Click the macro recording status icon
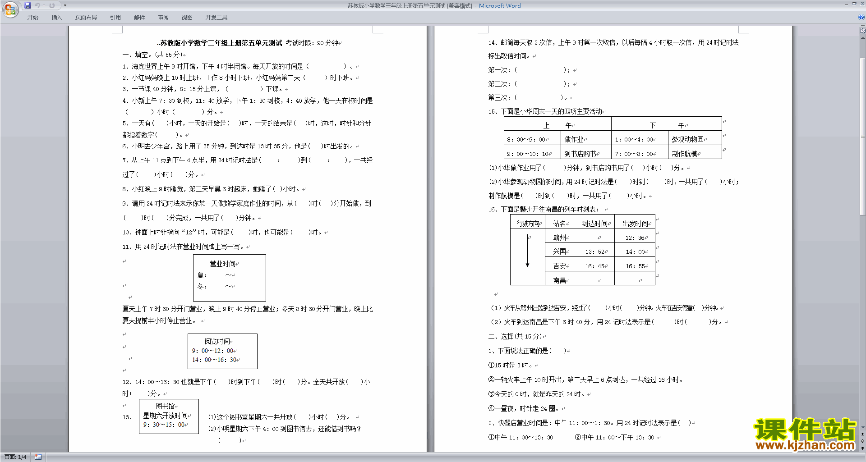The width and height of the screenshot is (866, 462). 38,457
